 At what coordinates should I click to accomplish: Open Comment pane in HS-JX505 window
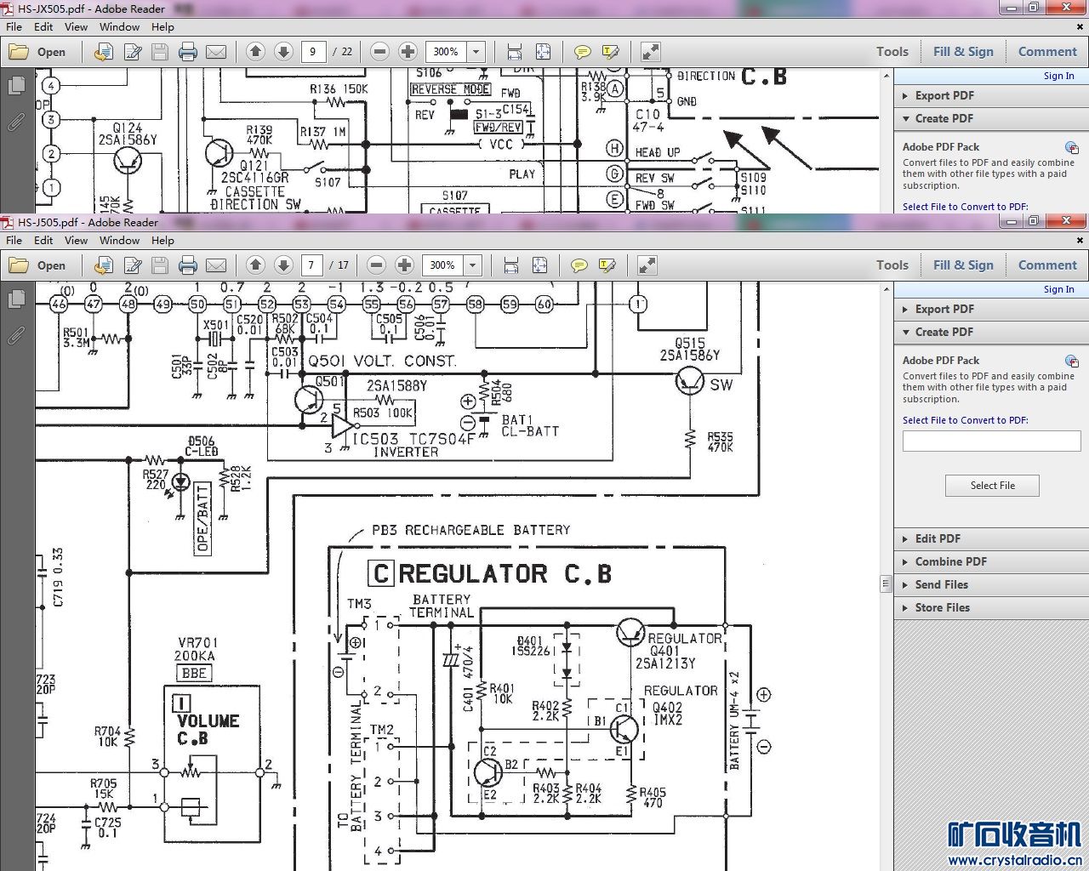1047,52
